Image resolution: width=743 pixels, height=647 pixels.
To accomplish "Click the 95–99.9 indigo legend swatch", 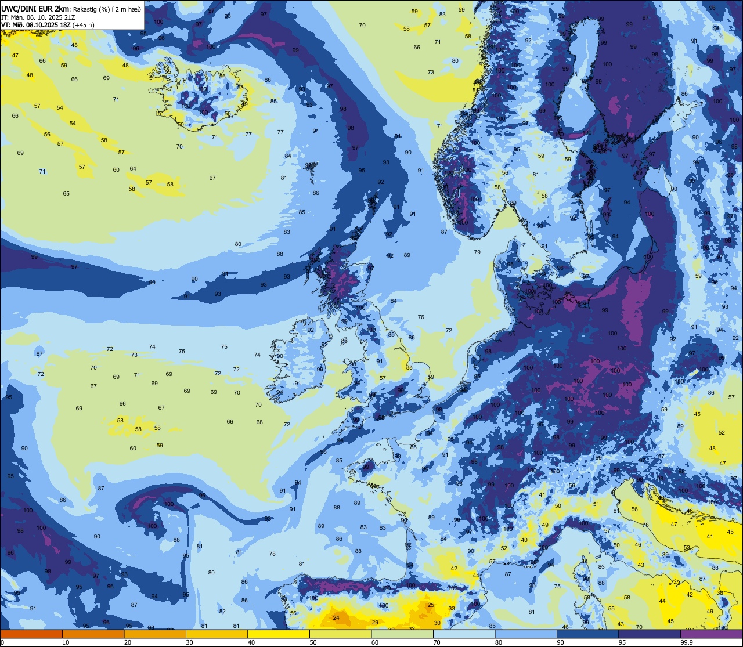I will tap(650, 634).
